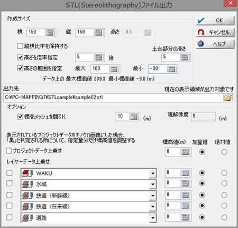
Task: Browse output folder with the folder icon
Action: coord(228,98)
